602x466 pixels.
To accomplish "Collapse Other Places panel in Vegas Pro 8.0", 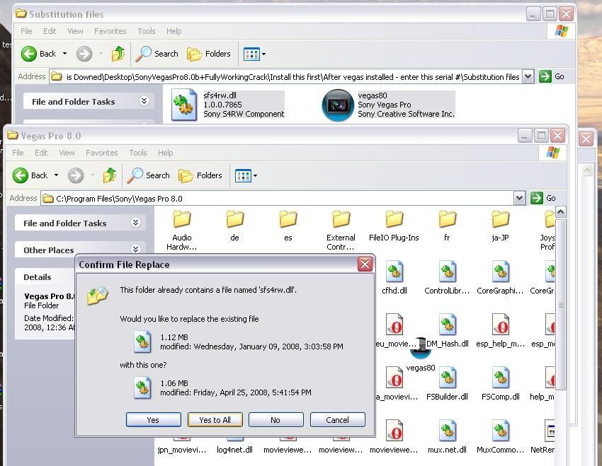I will [135, 250].
